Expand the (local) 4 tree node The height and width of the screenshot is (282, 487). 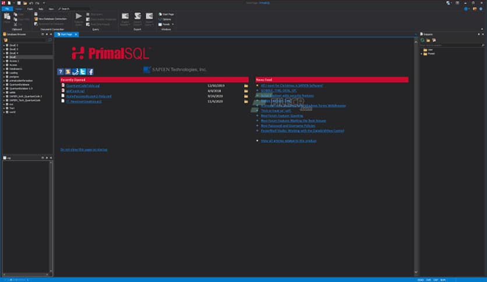3,53
